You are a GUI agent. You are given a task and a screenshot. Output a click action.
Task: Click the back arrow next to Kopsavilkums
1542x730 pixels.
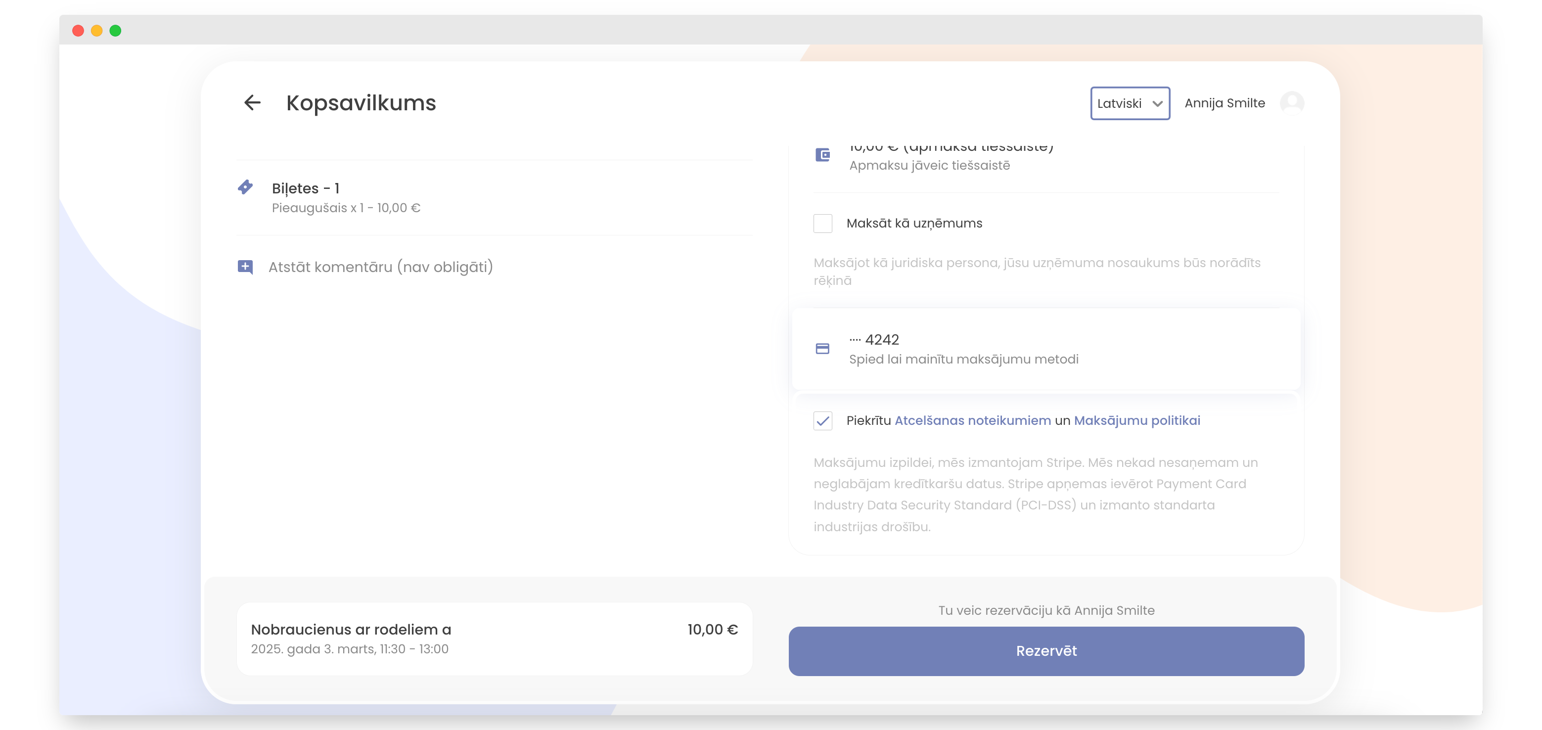tap(252, 103)
